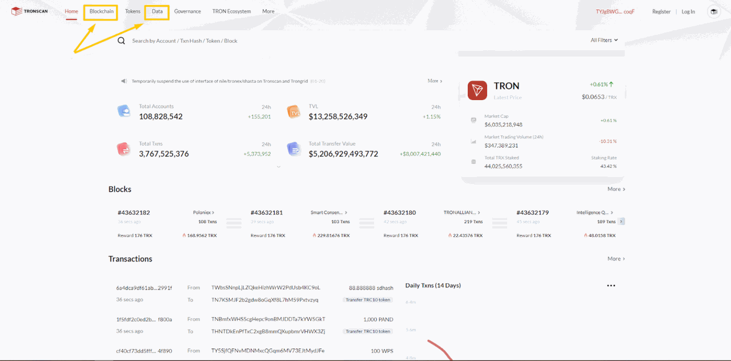This screenshot has height=361, width=731.
Task: Expand the announcement More chevron
Action: [x=435, y=81]
